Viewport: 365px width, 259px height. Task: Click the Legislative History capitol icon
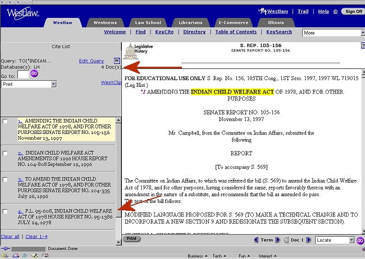coord(131,51)
